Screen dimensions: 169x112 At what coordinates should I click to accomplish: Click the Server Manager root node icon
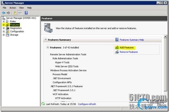[x=4, y=18]
